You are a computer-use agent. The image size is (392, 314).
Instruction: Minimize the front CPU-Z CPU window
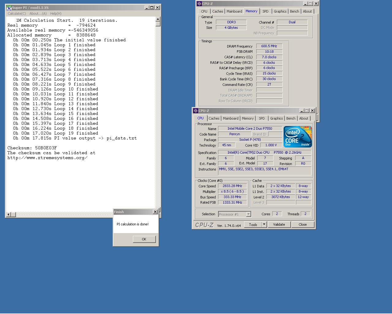click(302, 111)
